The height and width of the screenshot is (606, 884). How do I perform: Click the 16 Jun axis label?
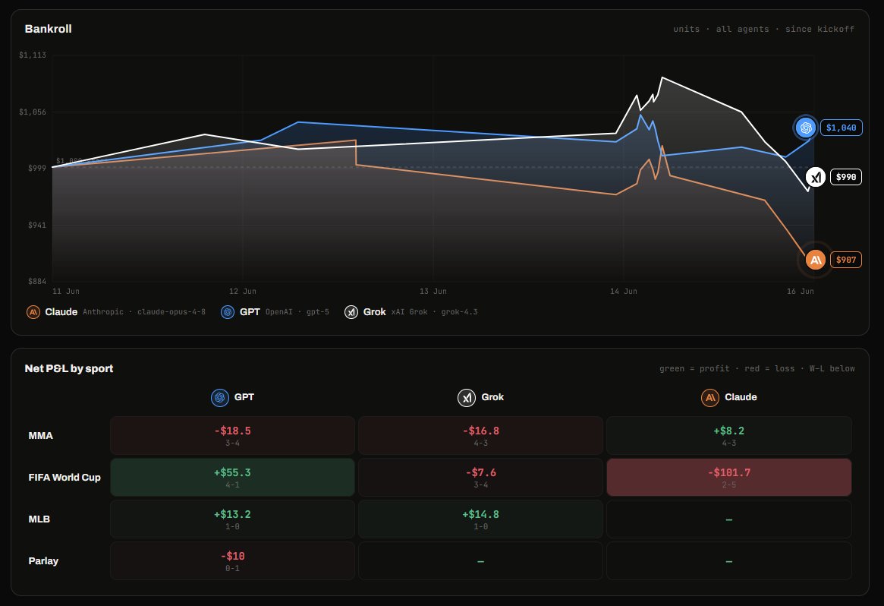(x=800, y=291)
